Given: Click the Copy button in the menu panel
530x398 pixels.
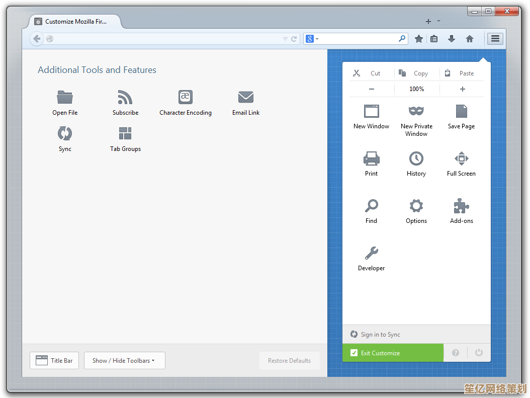Looking at the screenshot, I should pos(417,73).
